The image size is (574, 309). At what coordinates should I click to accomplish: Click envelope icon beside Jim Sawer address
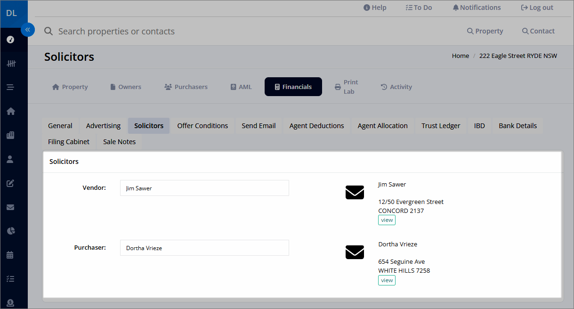click(x=355, y=192)
